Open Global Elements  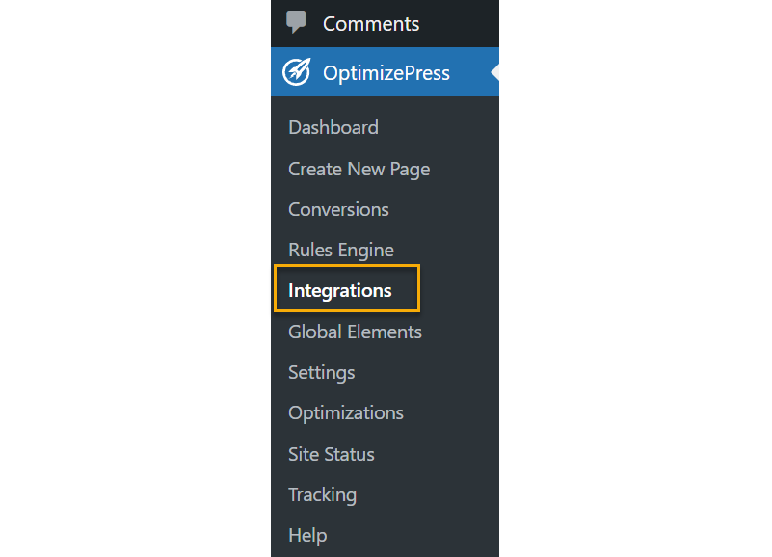[355, 332]
